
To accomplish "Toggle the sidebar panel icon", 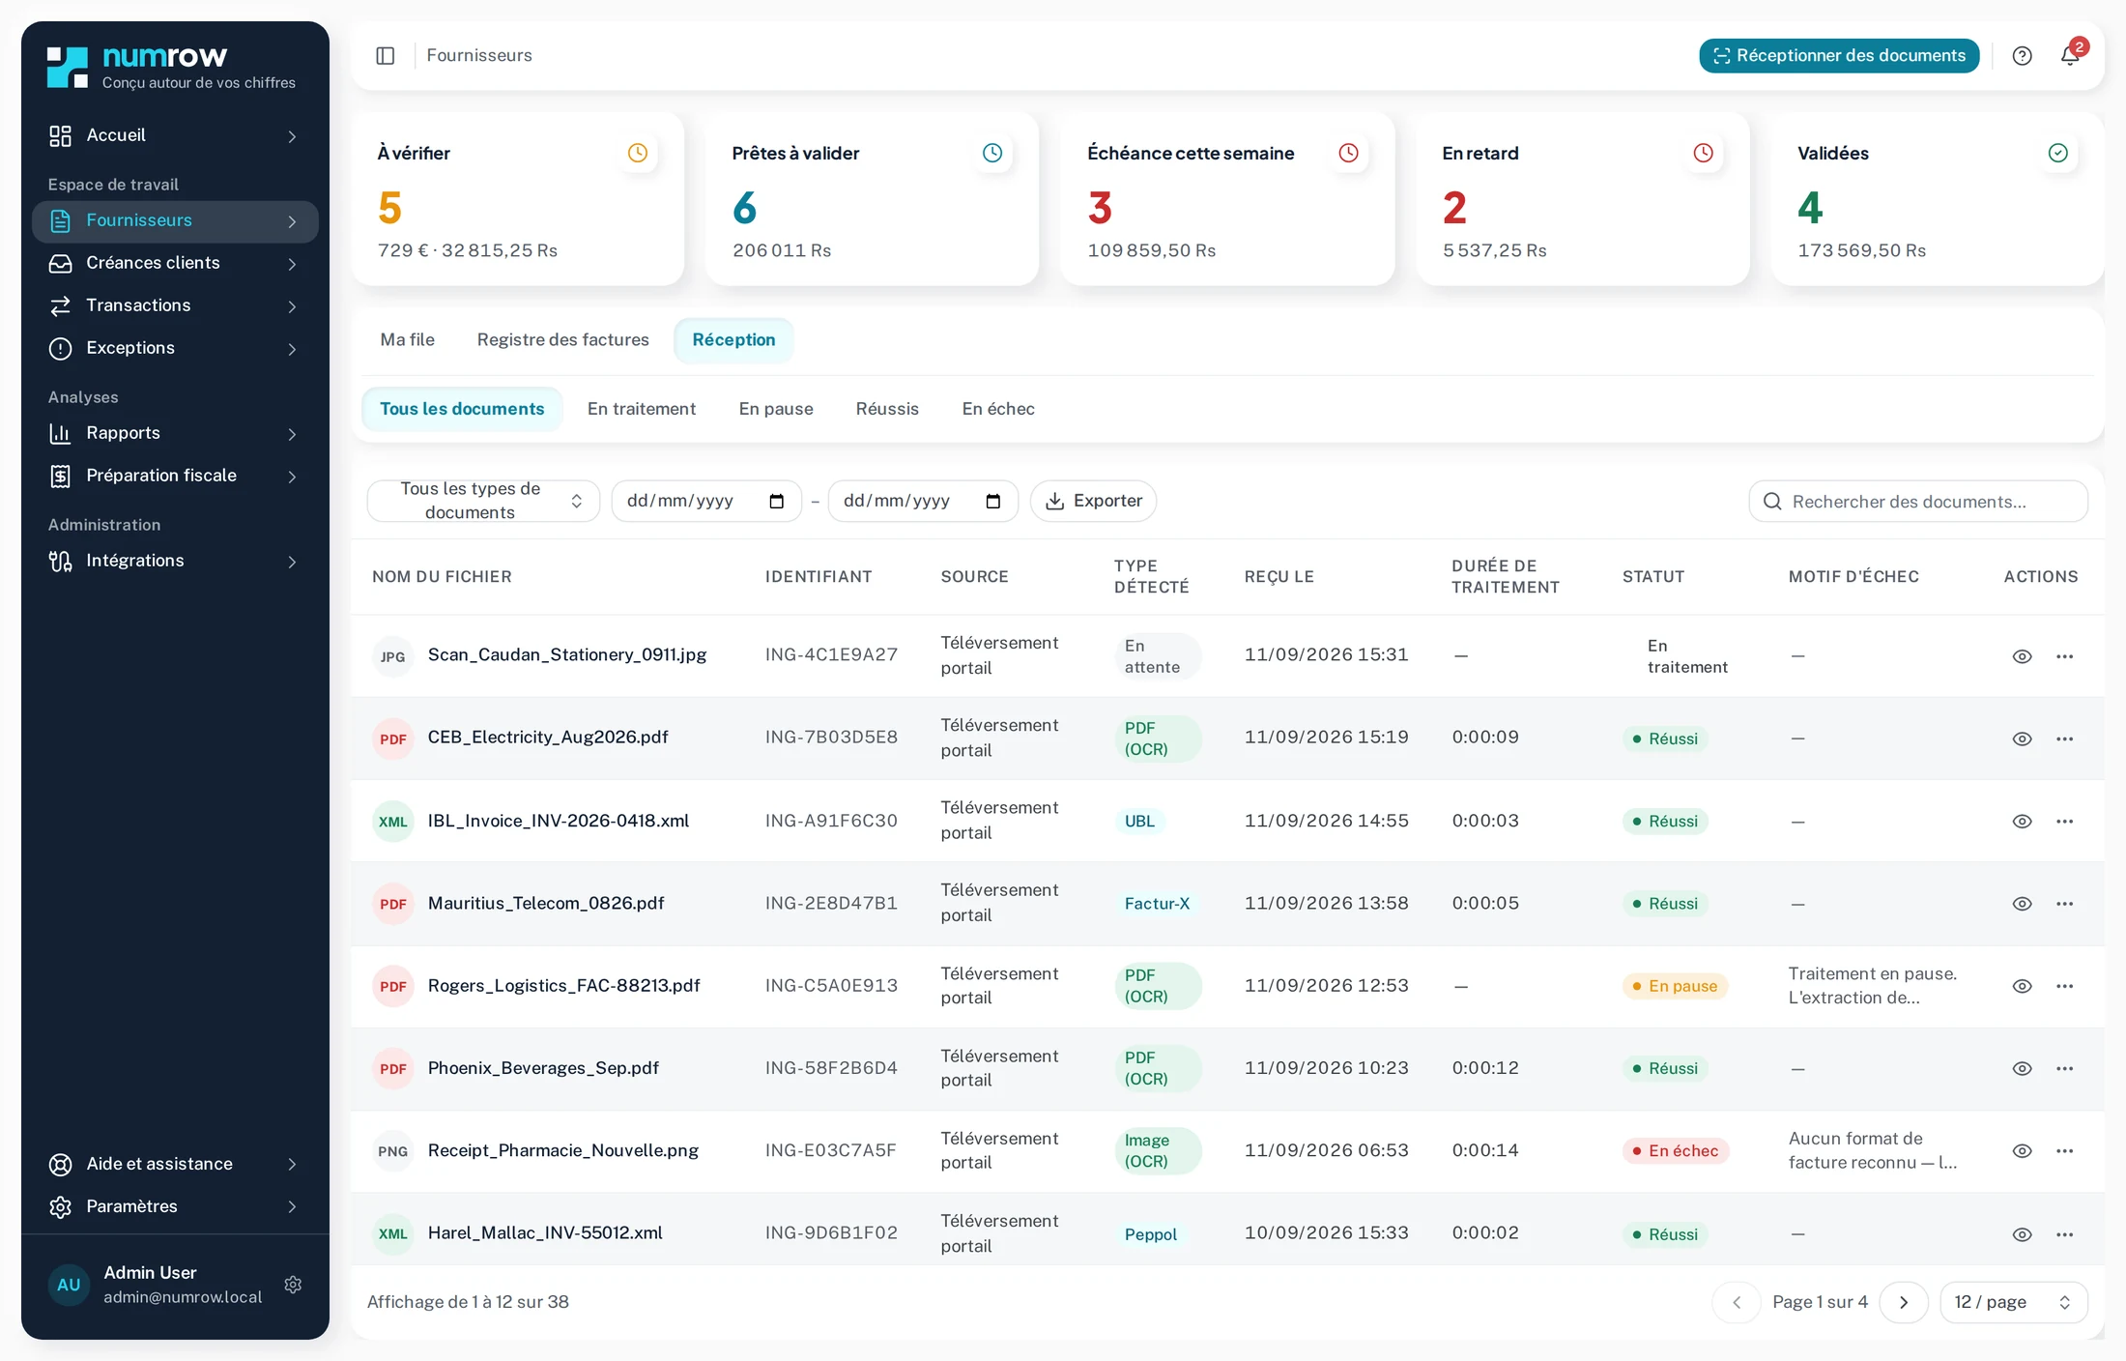I will (386, 56).
